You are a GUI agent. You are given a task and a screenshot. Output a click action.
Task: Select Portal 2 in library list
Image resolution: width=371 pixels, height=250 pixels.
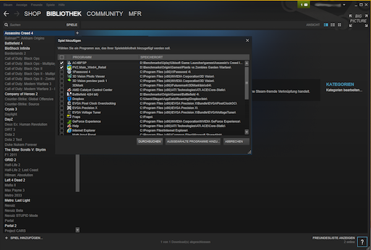coord(11,226)
